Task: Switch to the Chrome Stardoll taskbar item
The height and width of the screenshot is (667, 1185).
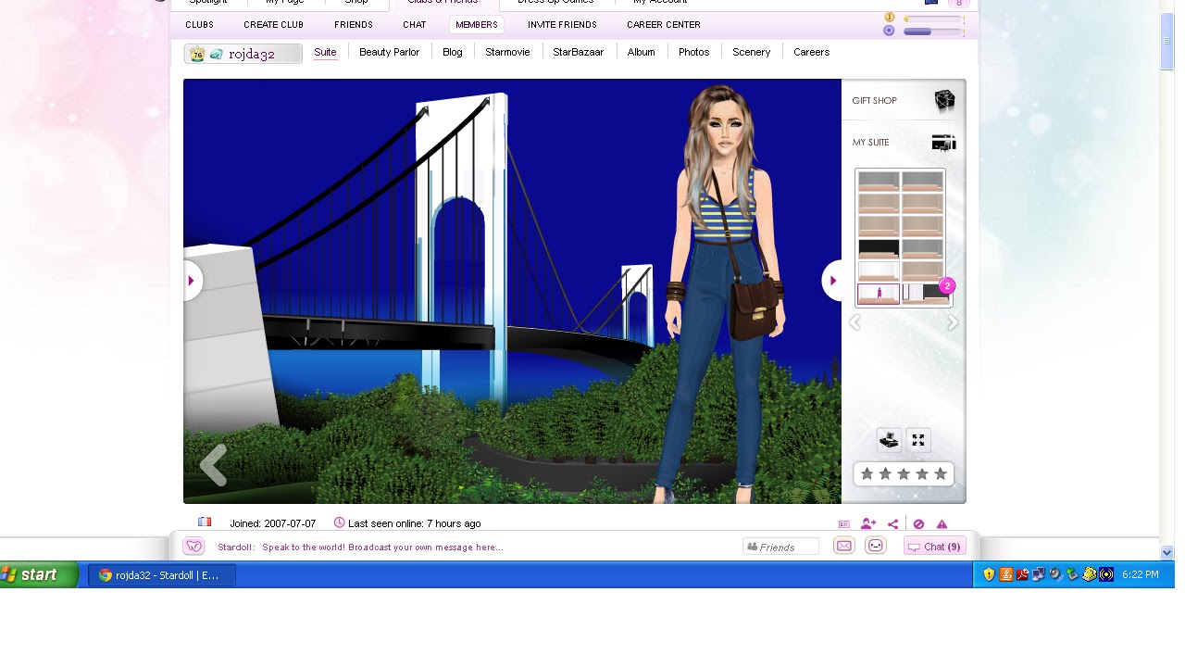Action: [x=162, y=575]
